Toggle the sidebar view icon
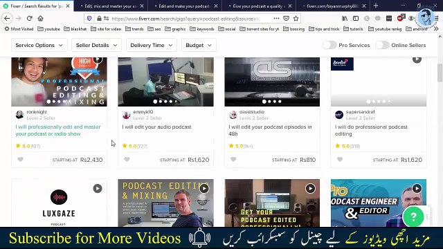This screenshot has height=249, width=443. tap(356, 19)
